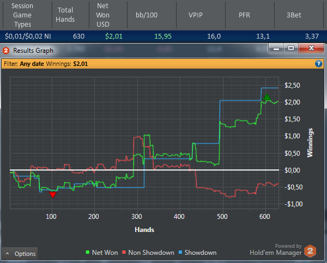Click the red Non Showdown swatch
The height and width of the screenshot is (263, 327).
tap(124, 252)
